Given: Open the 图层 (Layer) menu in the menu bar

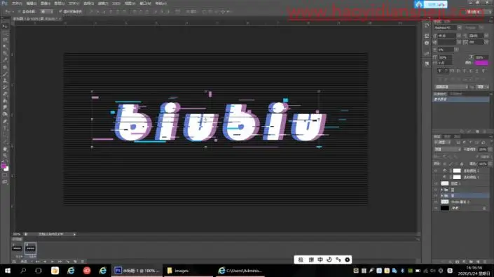Looking at the screenshot, I should (x=60, y=3).
